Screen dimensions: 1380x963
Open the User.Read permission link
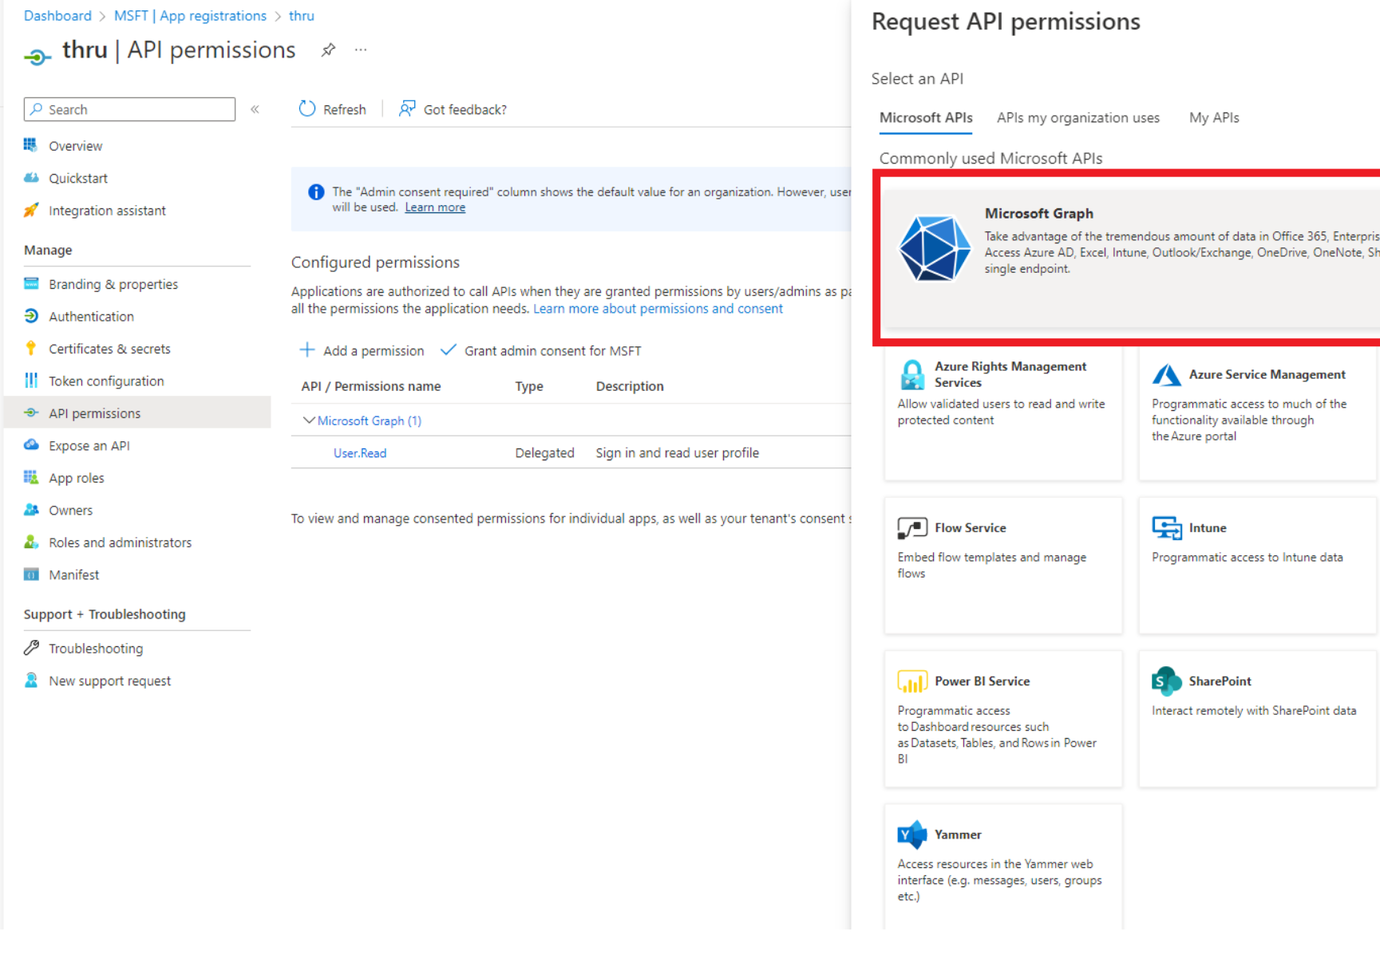click(359, 453)
